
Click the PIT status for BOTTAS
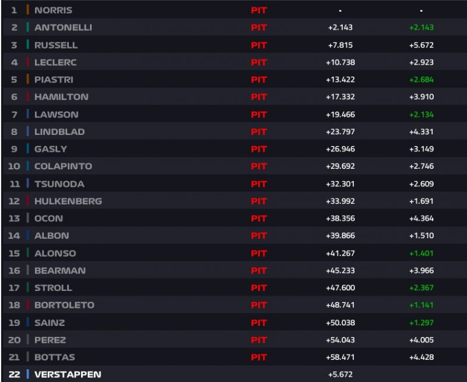[x=259, y=357]
